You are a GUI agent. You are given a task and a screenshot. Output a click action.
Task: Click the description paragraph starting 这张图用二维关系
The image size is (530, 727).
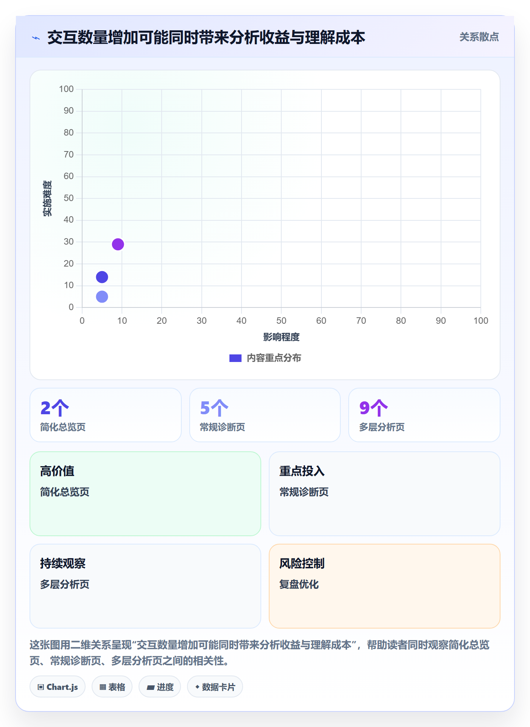[x=260, y=653]
